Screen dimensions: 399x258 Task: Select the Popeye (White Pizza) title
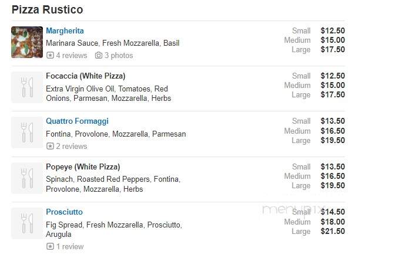(83, 167)
